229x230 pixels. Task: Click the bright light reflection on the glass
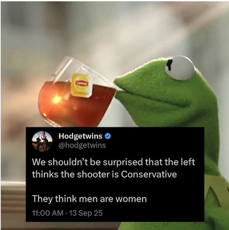pos(57,99)
